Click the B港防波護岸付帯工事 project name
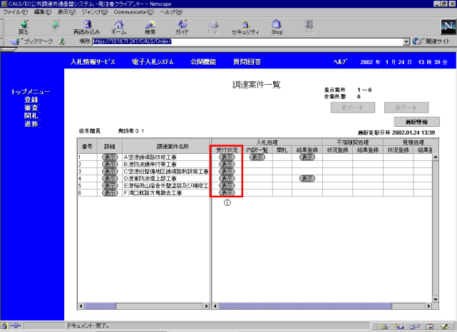 [150, 165]
